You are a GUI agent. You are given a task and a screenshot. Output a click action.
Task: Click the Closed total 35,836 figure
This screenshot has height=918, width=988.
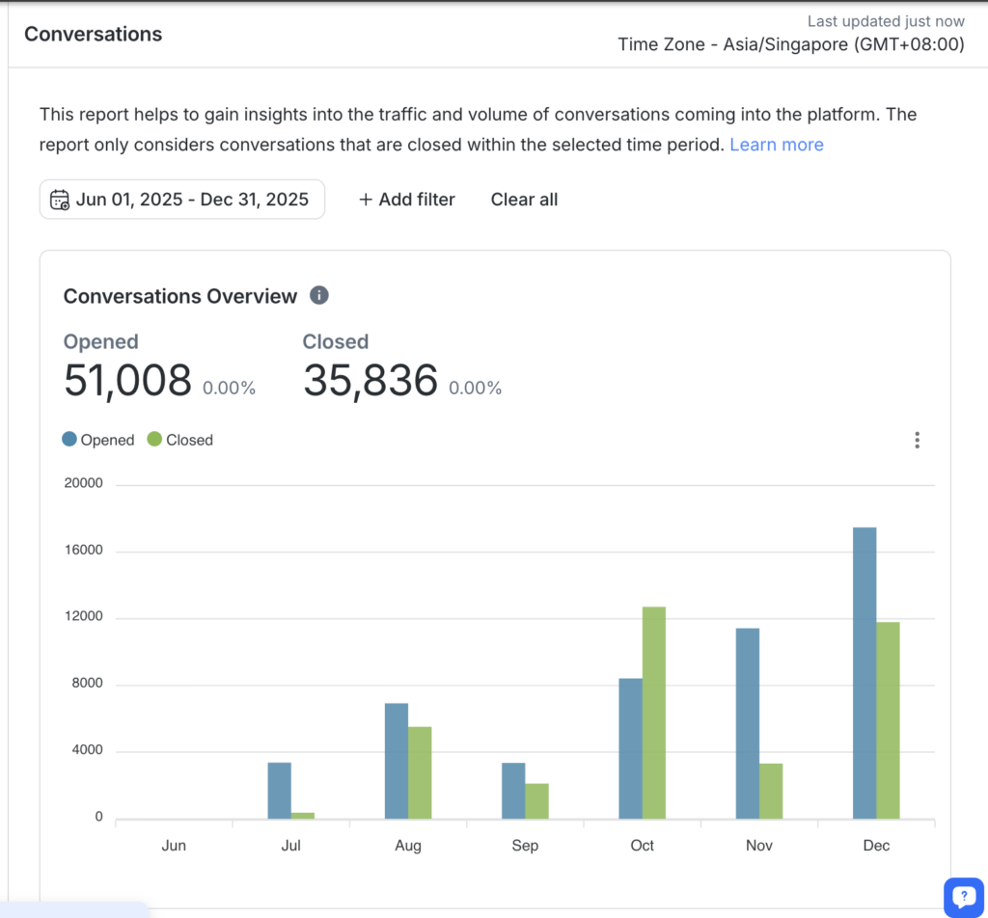point(370,381)
